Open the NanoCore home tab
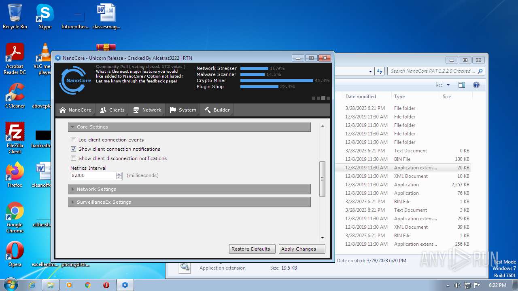Screen dimensions: 518x291 [75, 110]
